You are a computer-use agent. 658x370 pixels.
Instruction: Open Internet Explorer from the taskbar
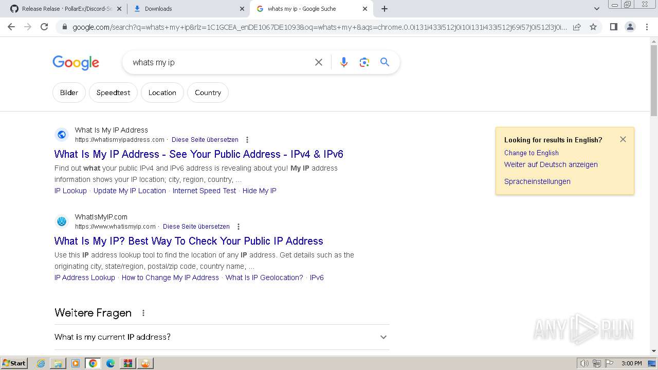click(41, 363)
